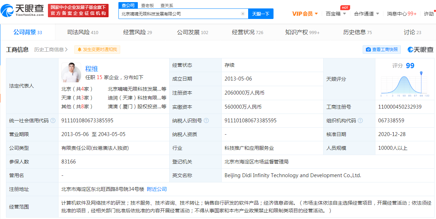Click the TianYanCha logo in the header

pos(23,11)
